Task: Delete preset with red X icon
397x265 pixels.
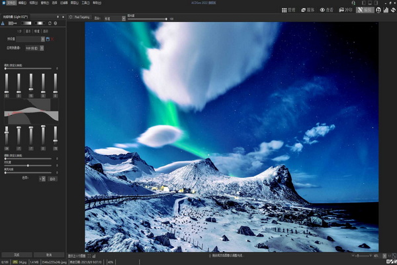Action: coord(52,39)
